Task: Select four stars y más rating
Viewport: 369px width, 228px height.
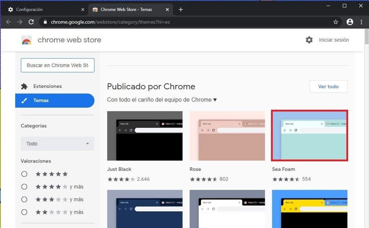Action: 24,187
